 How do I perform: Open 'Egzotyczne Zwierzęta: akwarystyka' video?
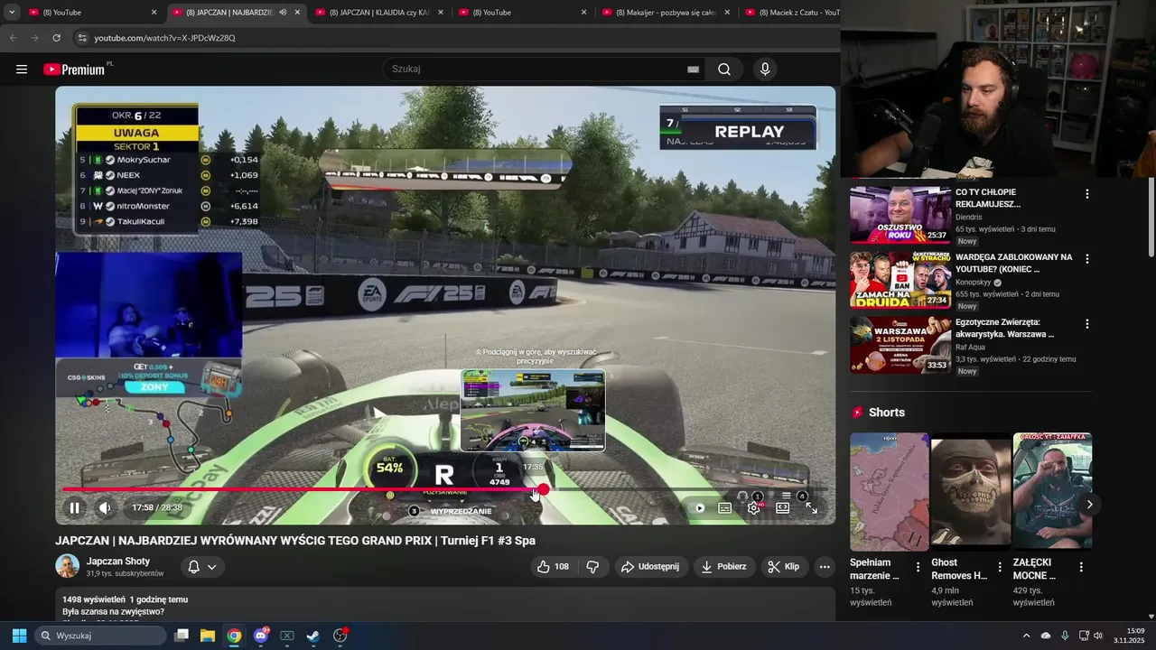(1005, 328)
